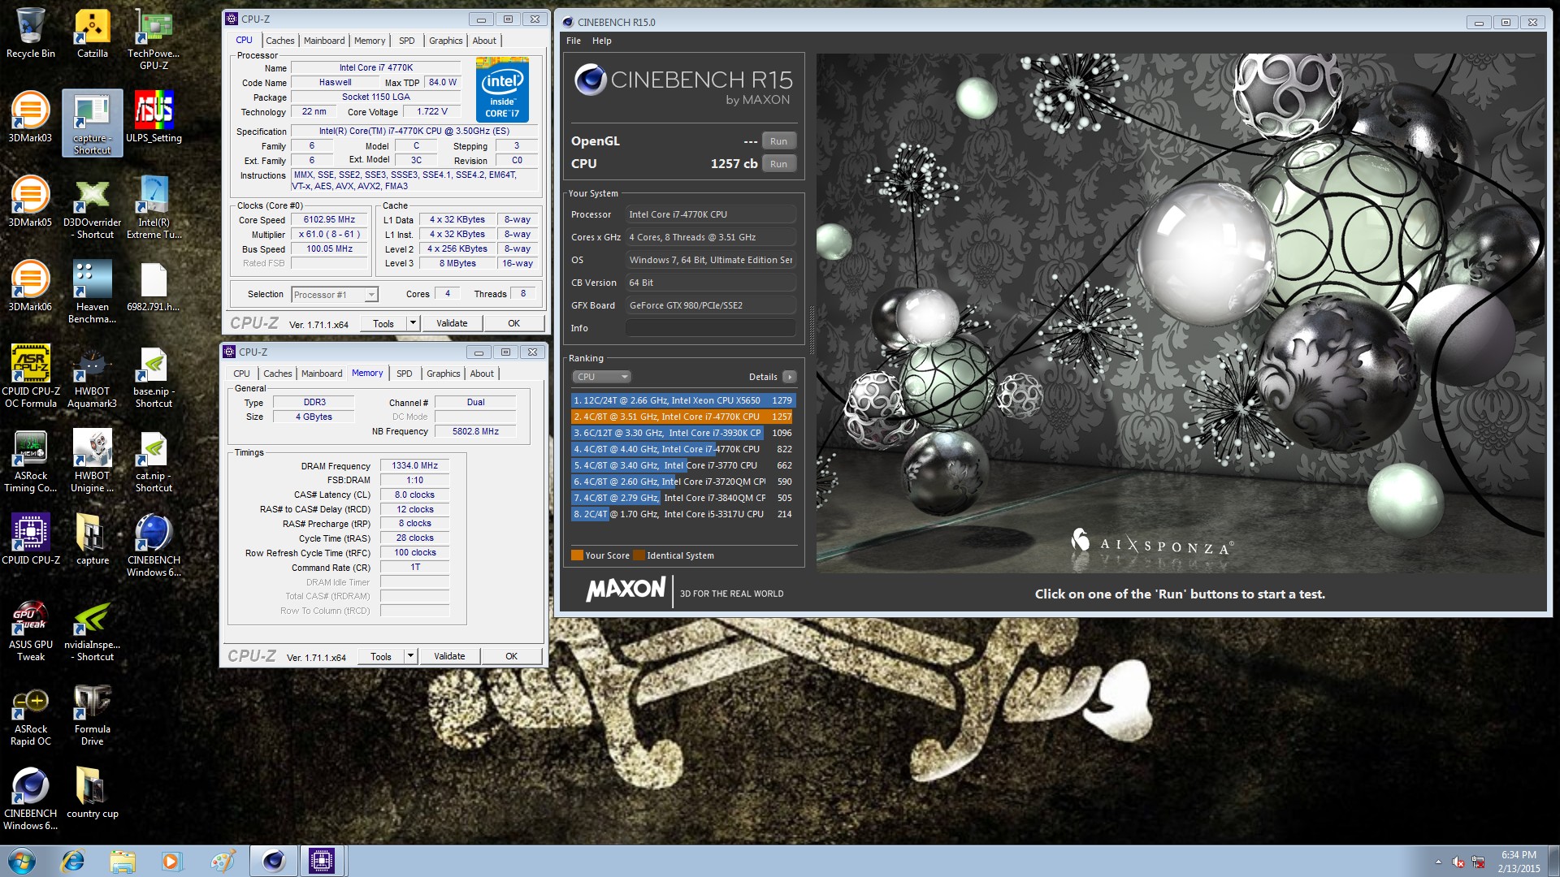Open system tray hidden icons arrow
Viewport: 1560px width, 877px height.
pyautogui.click(x=1438, y=862)
